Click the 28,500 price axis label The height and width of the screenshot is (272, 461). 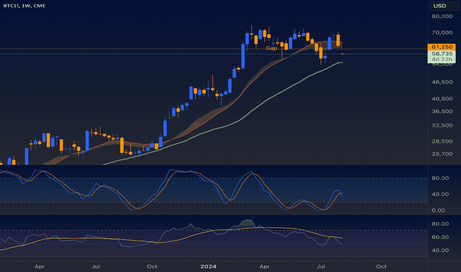442,141
